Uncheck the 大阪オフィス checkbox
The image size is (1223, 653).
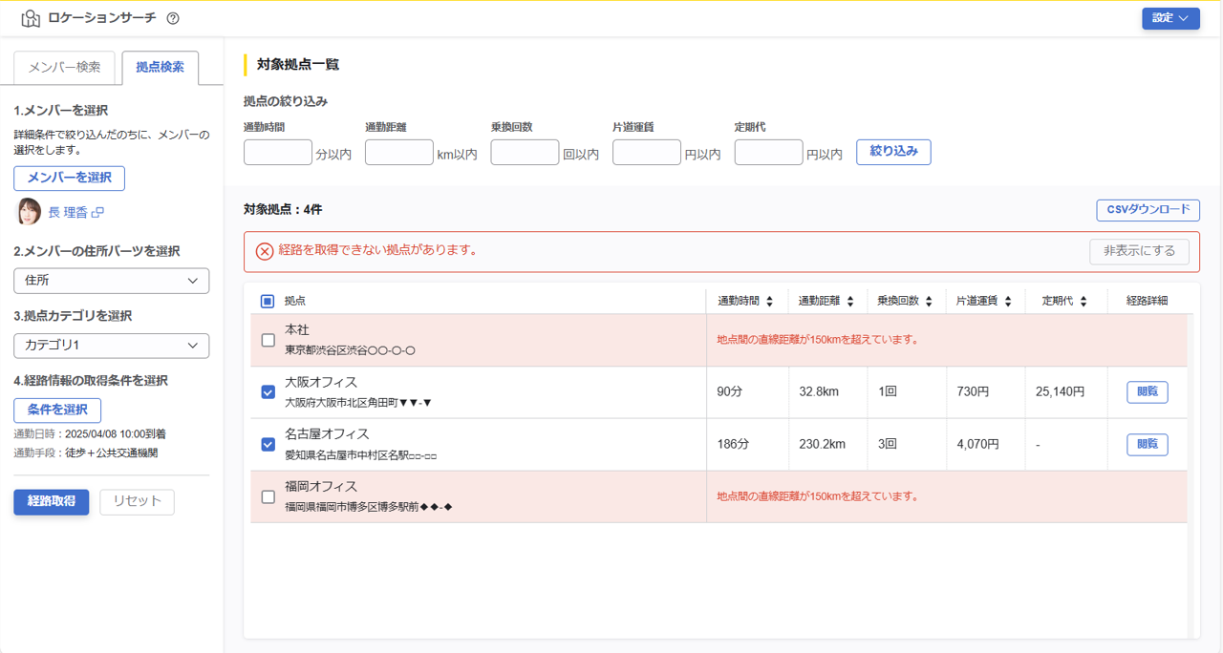(x=268, y=392)
